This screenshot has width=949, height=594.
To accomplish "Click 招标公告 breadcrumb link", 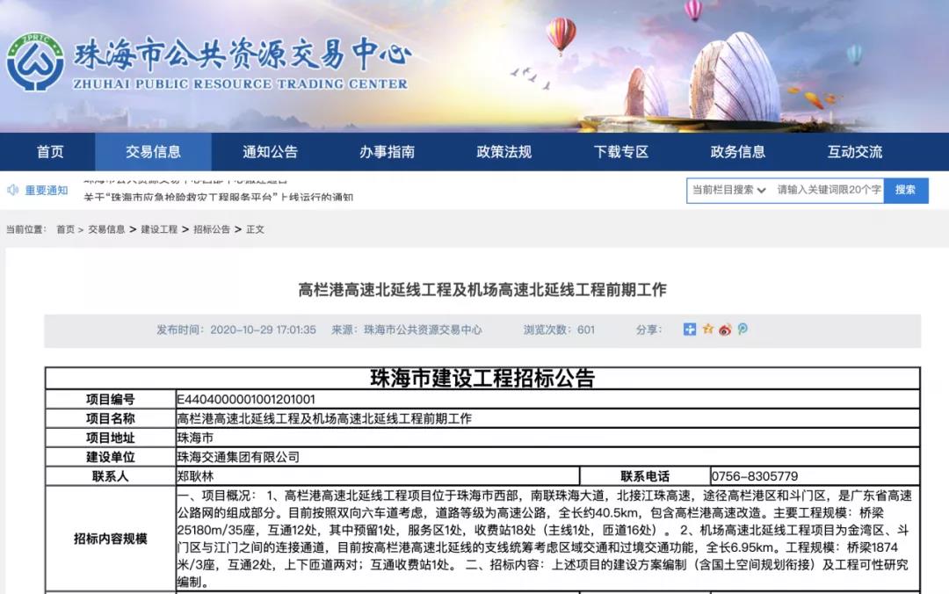I will 212,229.
